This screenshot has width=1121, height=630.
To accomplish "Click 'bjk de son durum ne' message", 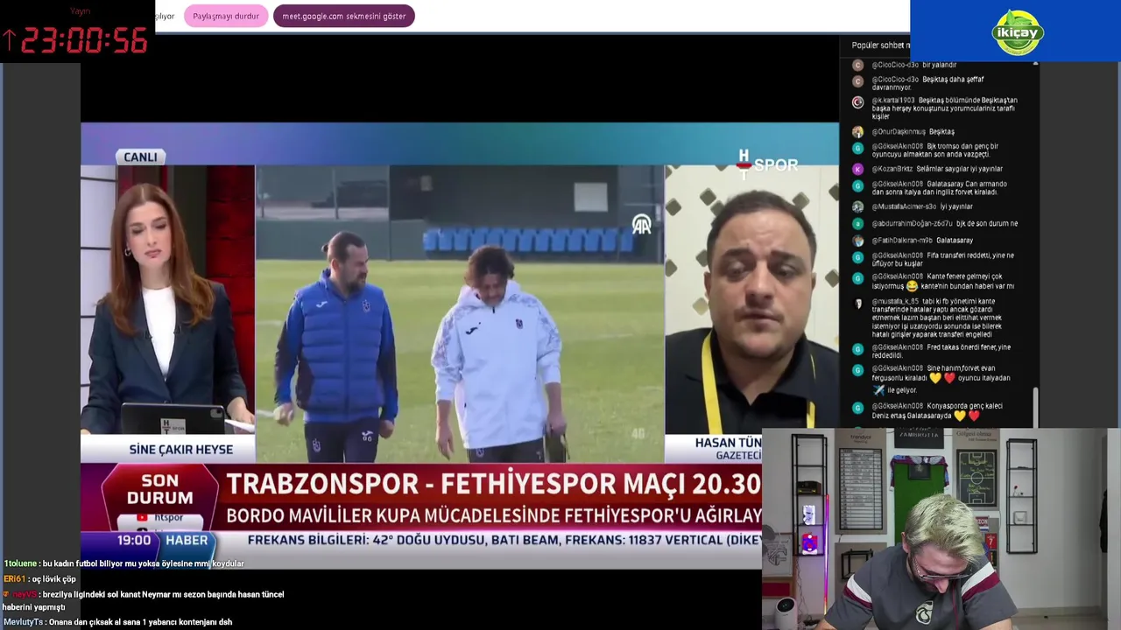I will (x=987, y=224).
